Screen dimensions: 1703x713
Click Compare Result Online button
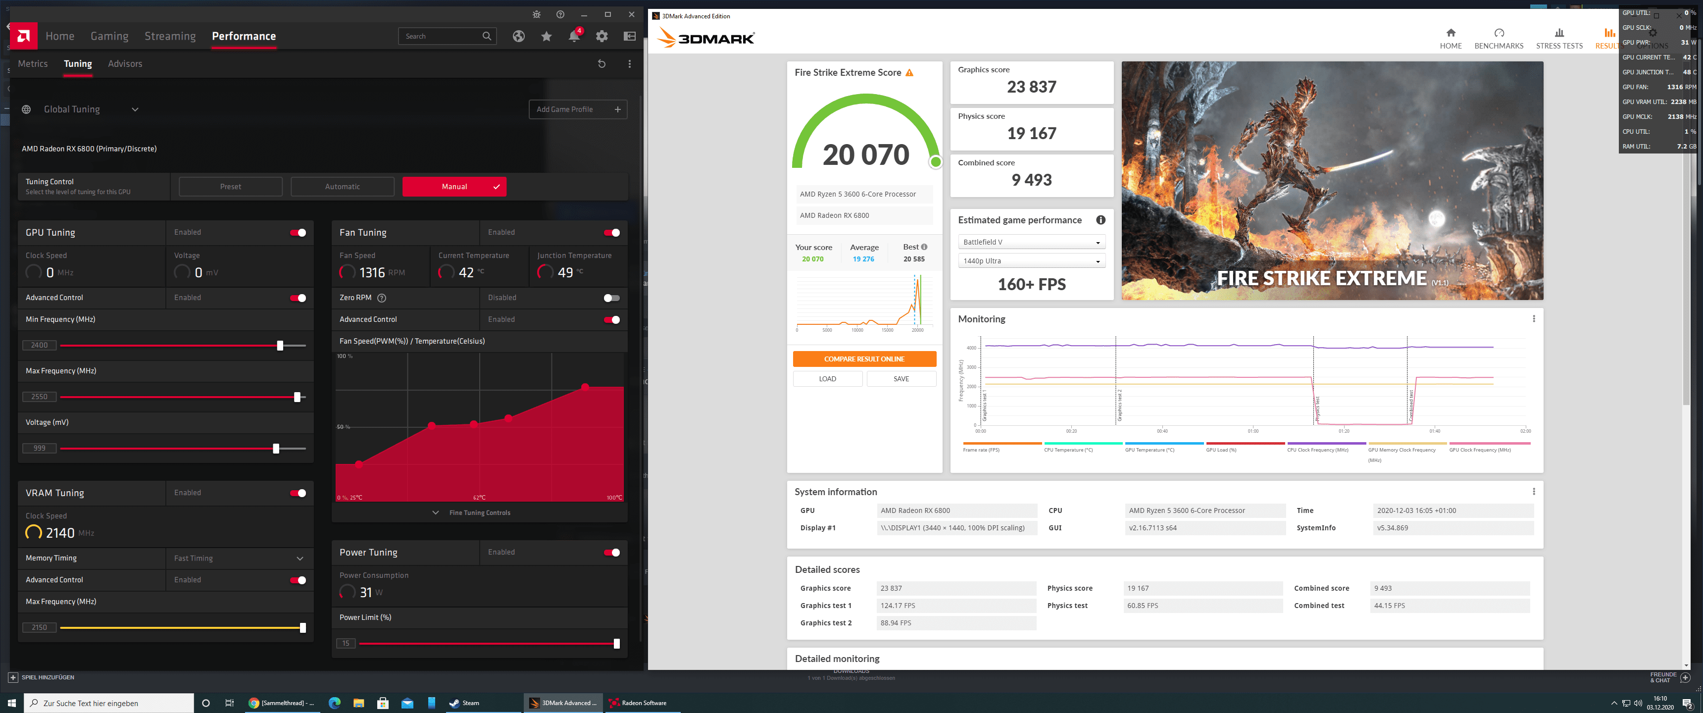pyautogui.click(x=864, y=359)
